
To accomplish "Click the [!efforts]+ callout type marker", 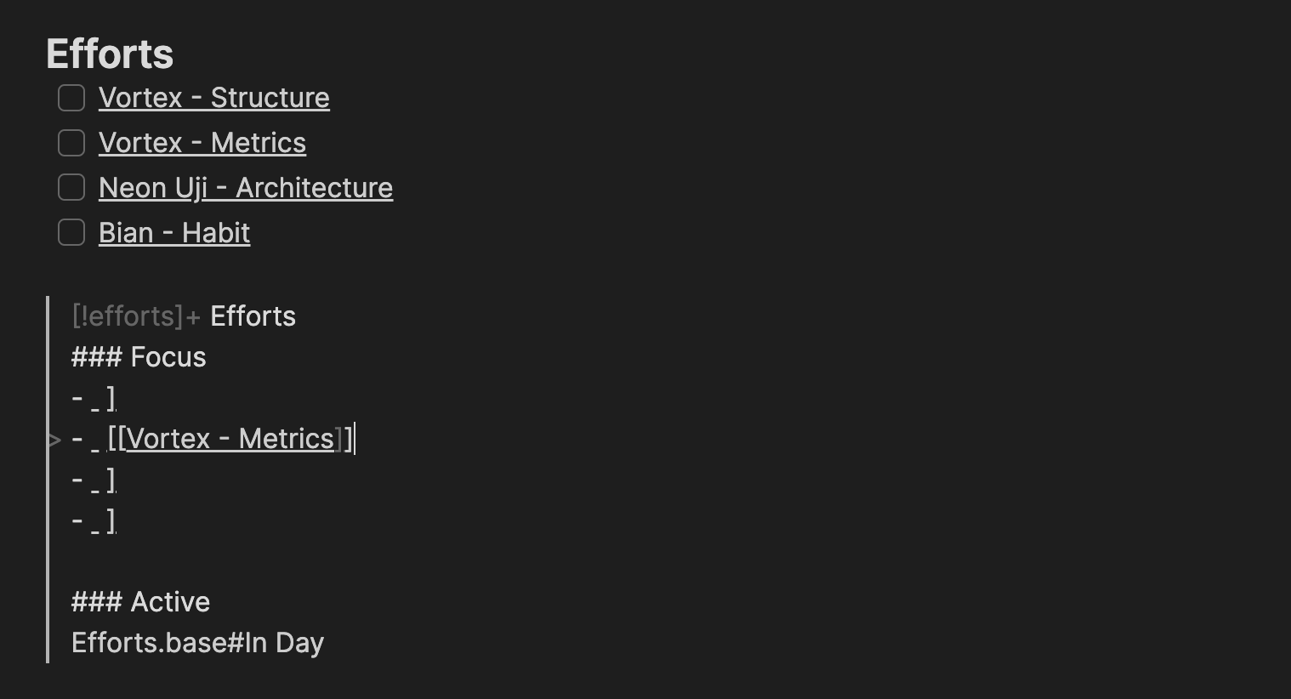I will 135,316.
